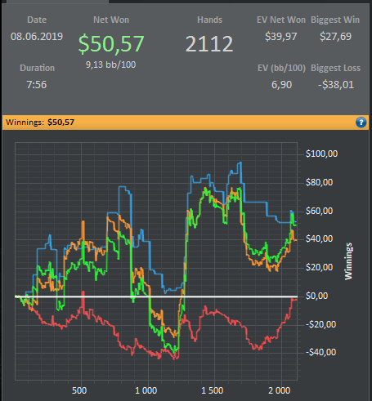Select the Biggest Win label
Viewport: 372px width, 401px height.
pos(335,20)
